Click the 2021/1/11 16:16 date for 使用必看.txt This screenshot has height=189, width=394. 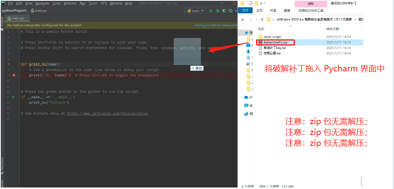339,53
